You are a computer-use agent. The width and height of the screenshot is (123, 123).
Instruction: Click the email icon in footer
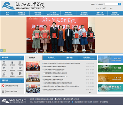(x=55, y=99)
